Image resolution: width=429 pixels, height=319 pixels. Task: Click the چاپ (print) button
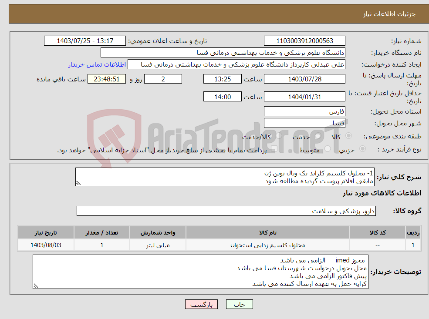pyautogui.click(x=240, y=304)
